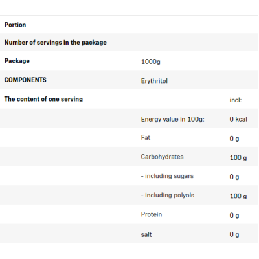The height and width of the screenshot is (259, 259).
Task: Click the Package row label
Action: point(17,61)
